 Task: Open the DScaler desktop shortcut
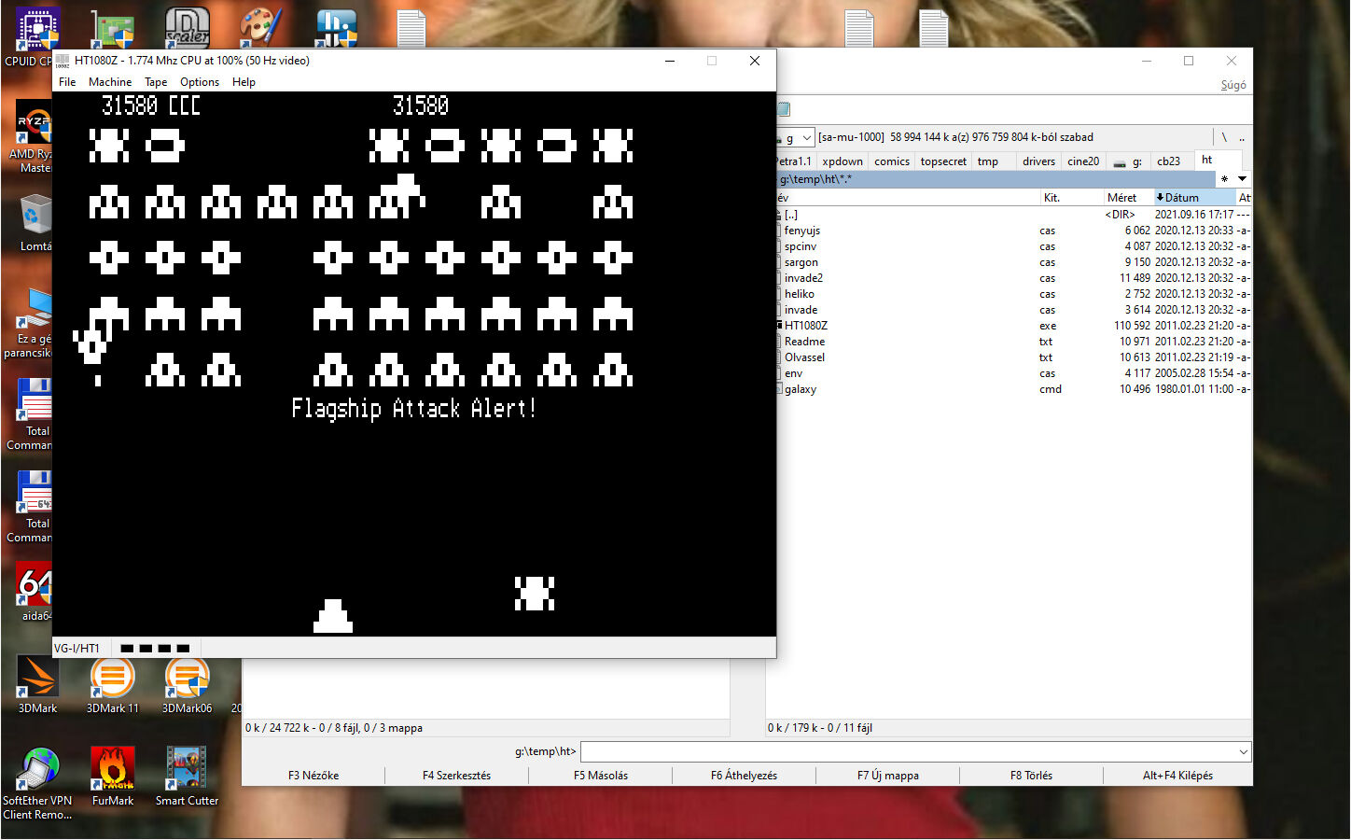click(188, 28)
